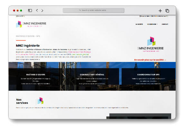Open a new tab with plus icon
Image resolution: width=185 pixels, height=128 pixels.
point(160,11)
